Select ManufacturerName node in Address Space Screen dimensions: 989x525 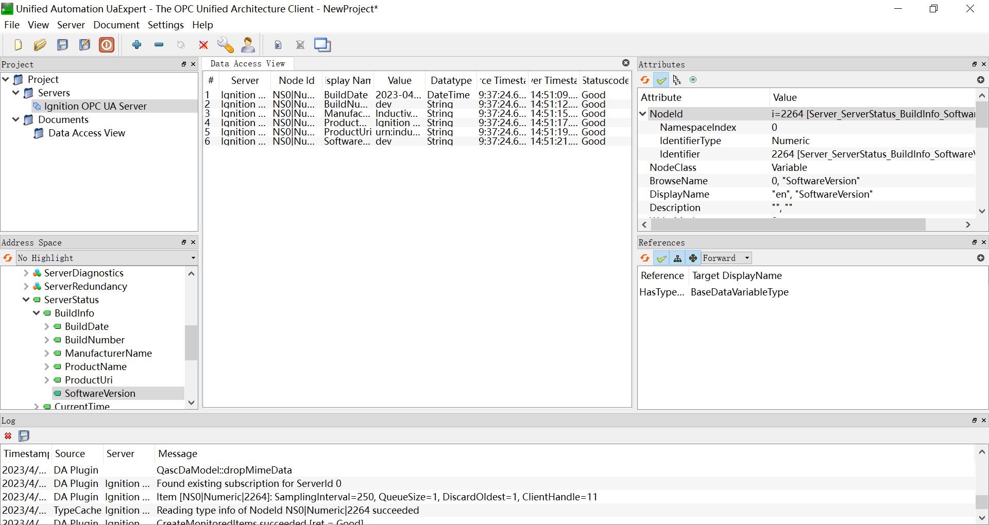click(x=108, y=353)
